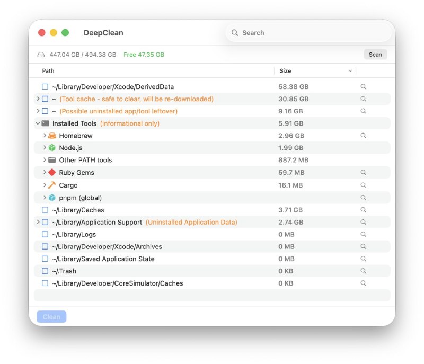Start a scan with the Scan button

375,55
